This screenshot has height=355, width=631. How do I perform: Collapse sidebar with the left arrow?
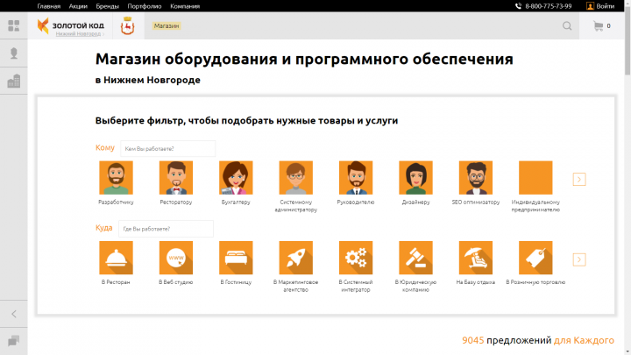click(14, 314)
